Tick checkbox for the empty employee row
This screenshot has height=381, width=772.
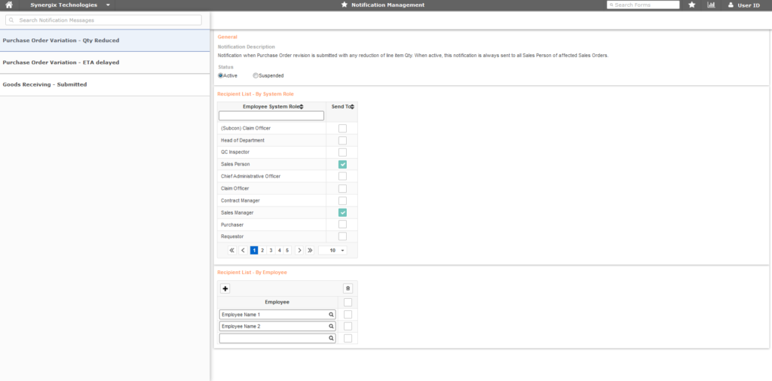(348, 338)
